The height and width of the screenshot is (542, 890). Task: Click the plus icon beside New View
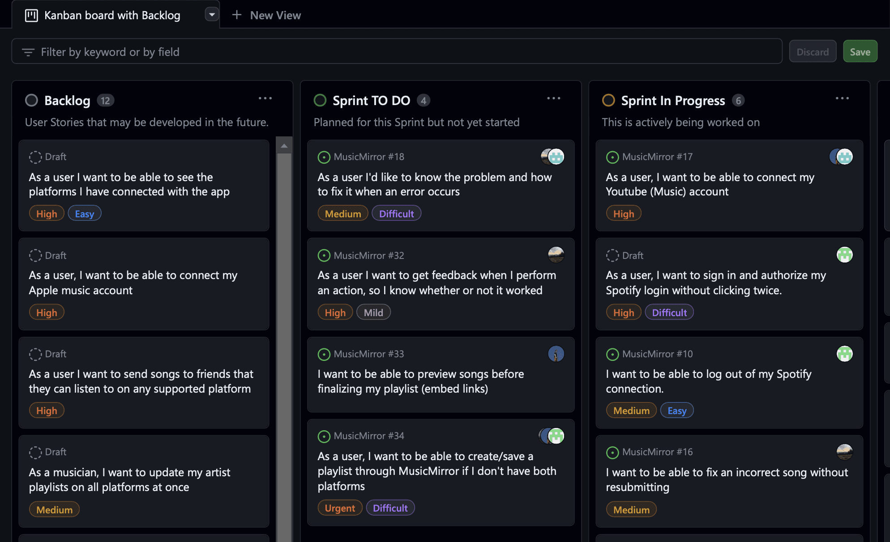coord(237,15)
